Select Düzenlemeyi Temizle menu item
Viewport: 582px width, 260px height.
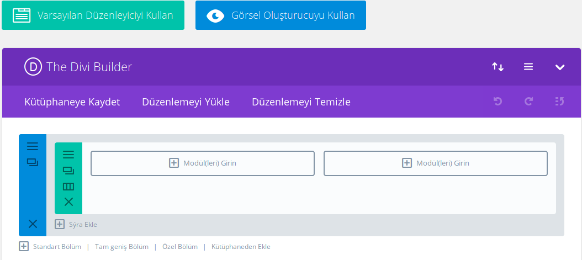301,102
